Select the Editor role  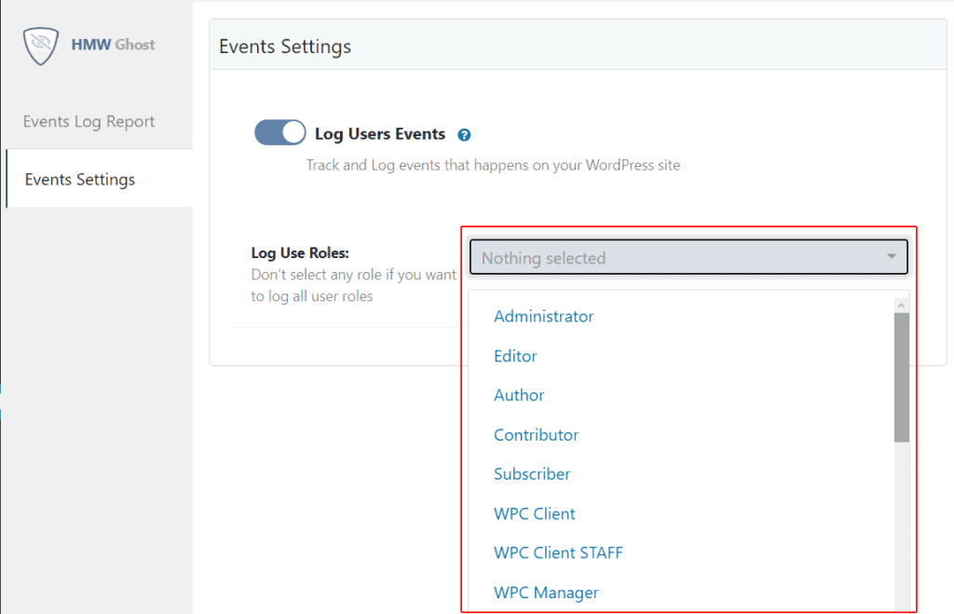tap(515, 356)
